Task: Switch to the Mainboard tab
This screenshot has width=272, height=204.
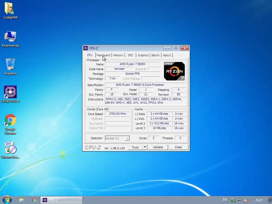Action: 103,55
